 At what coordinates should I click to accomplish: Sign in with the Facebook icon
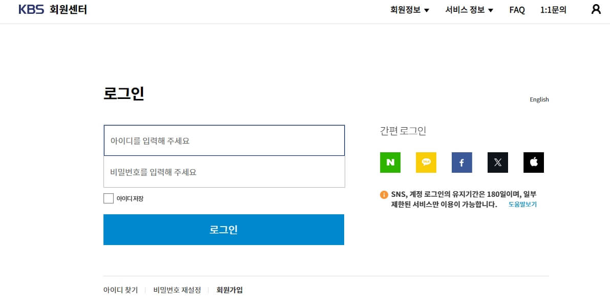[x=461, y=163]
